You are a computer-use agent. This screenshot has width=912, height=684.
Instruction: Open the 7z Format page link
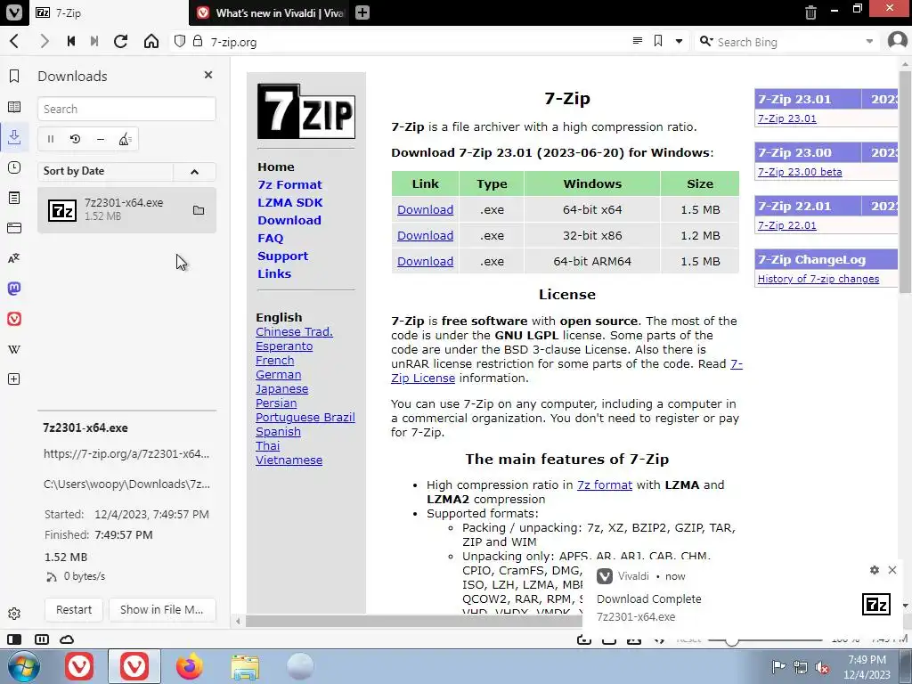[x=289, y=184]
